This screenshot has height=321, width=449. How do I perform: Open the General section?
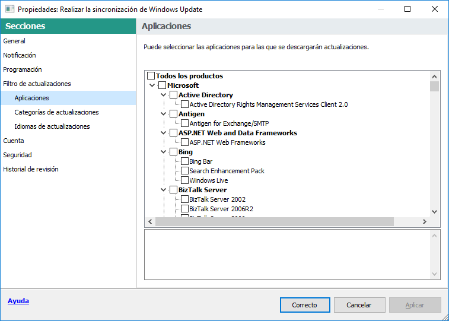pyautogui.click(x=68, y=41)
